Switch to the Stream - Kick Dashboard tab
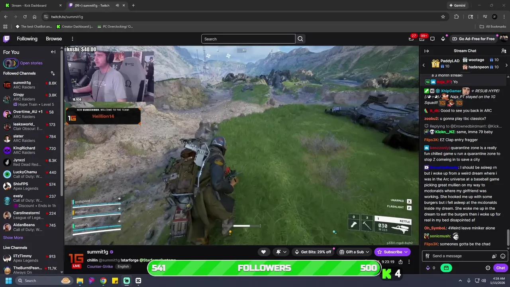The height and width of the screenshot is (287, 510). [x=33, y=6]
